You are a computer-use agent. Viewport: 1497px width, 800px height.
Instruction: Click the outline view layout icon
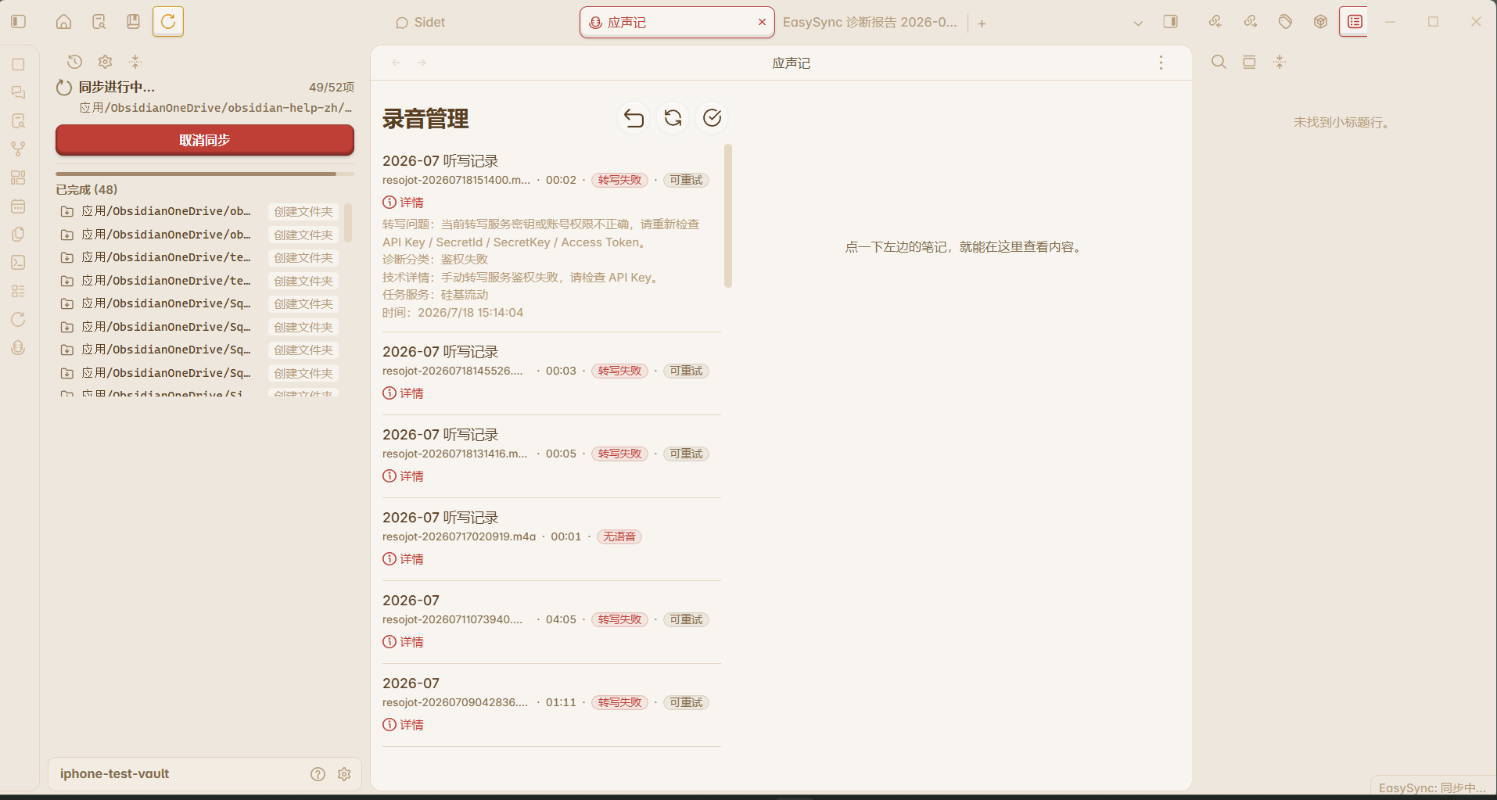coord(1249,62)
